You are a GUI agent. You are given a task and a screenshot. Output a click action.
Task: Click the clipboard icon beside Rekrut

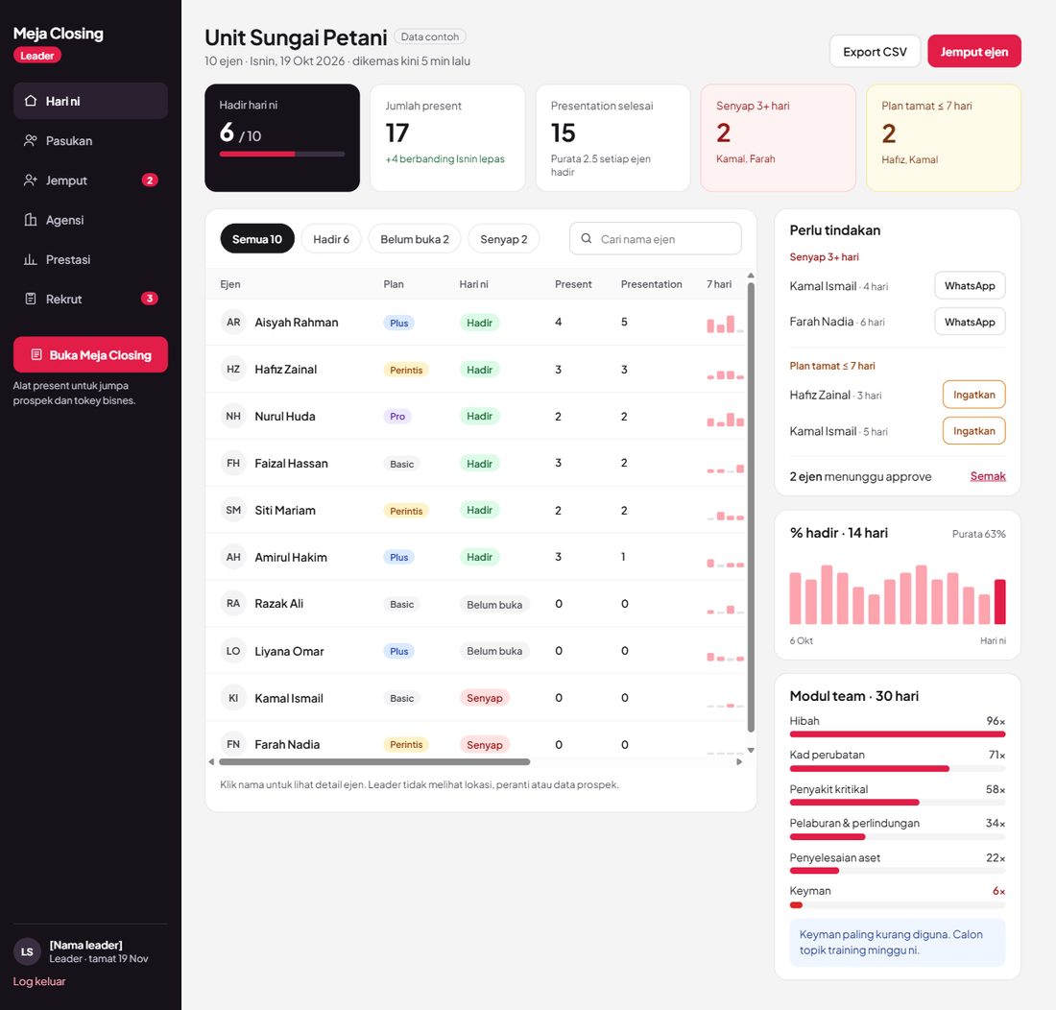pyautogui.click(x=31, y=299)
